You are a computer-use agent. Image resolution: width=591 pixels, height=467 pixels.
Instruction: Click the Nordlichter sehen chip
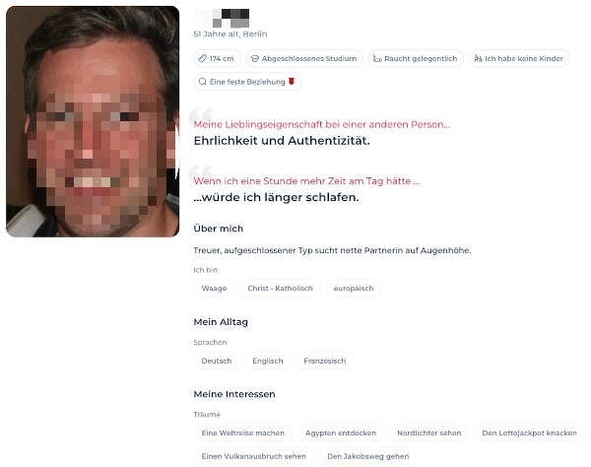[429, 434]
